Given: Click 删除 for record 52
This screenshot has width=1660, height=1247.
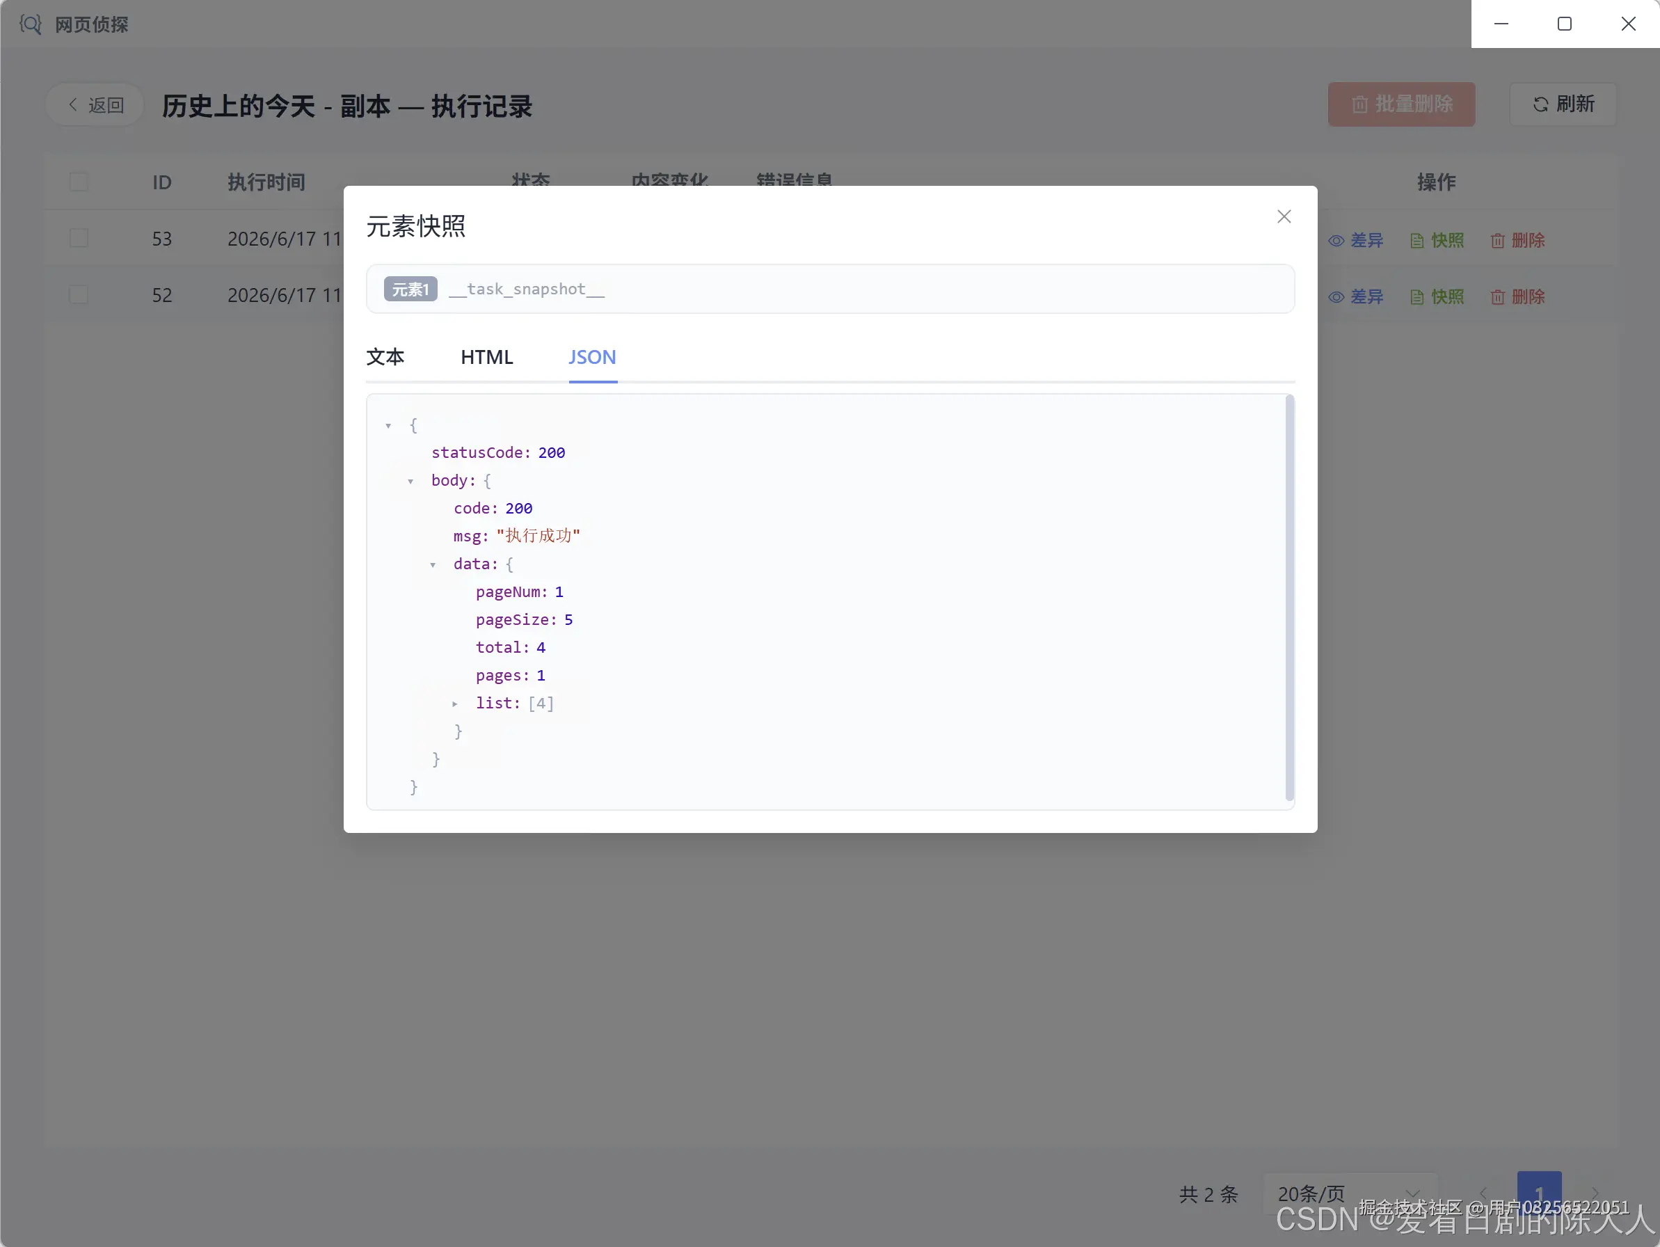Looking at the screenshot, I should point(1517,296).
